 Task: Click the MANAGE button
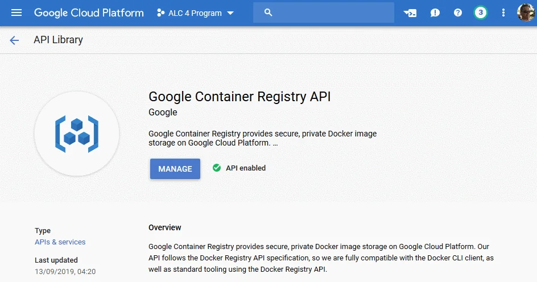pos(175,169)
